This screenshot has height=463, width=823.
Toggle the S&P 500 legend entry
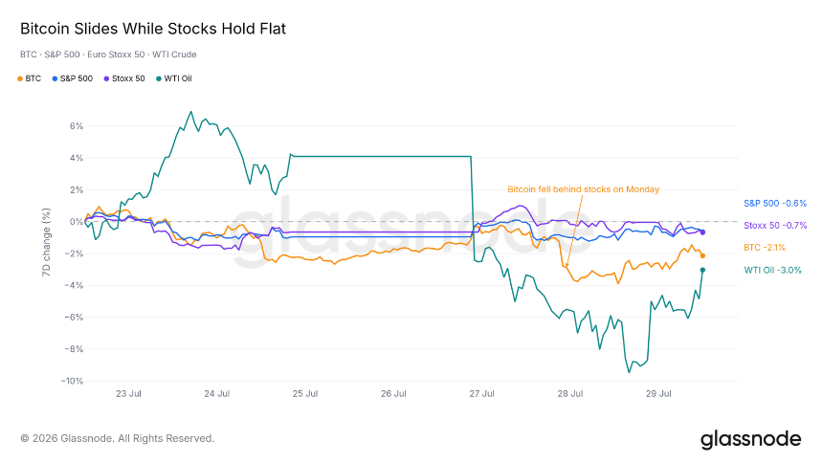click(73, 78)
